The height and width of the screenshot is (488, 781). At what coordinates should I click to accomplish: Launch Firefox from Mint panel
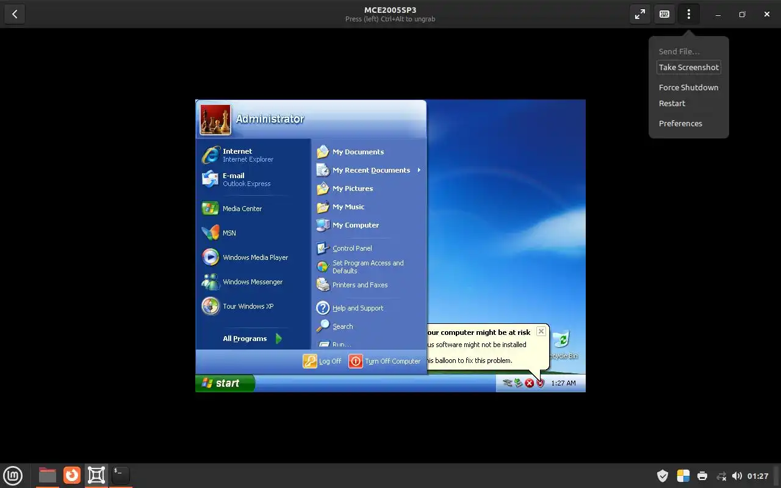pos(72,475)
